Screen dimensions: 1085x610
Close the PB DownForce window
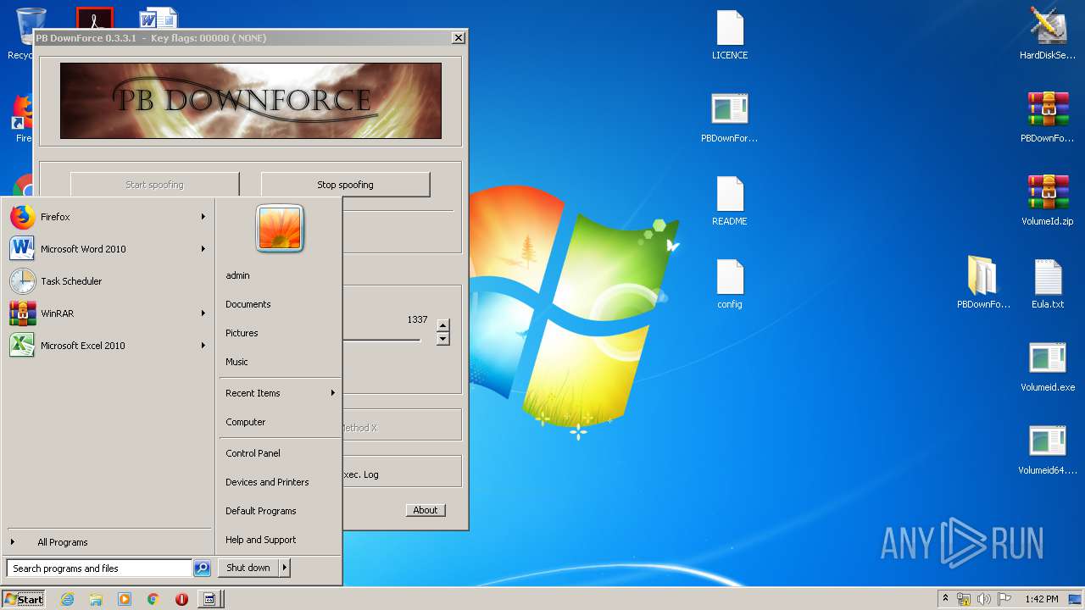(x=459, y=38)
